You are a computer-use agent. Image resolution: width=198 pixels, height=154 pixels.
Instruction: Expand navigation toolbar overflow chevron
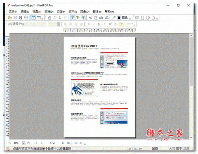click(85, 144)
